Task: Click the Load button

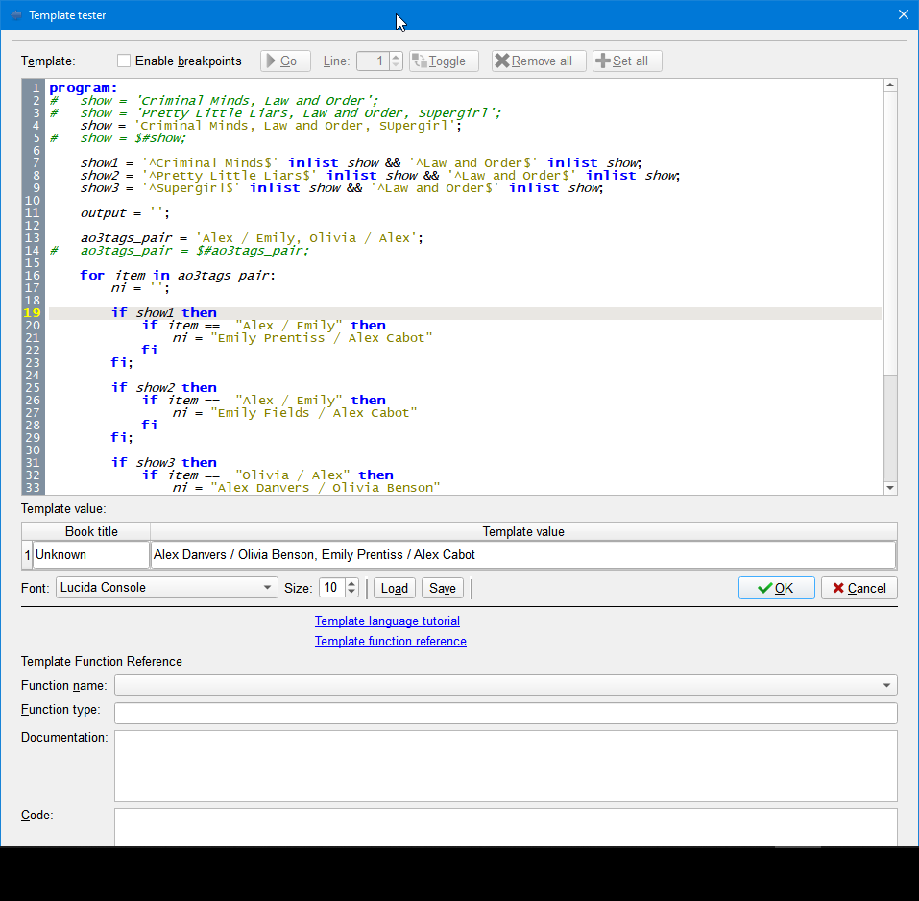Action: tap(394, 588)
